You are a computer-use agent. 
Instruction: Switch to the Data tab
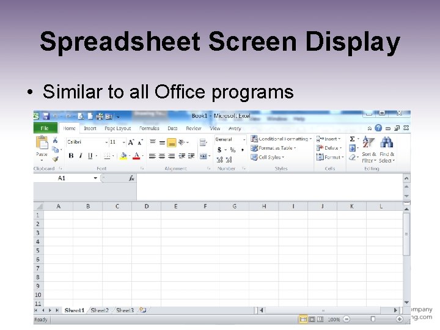[172, 128]
